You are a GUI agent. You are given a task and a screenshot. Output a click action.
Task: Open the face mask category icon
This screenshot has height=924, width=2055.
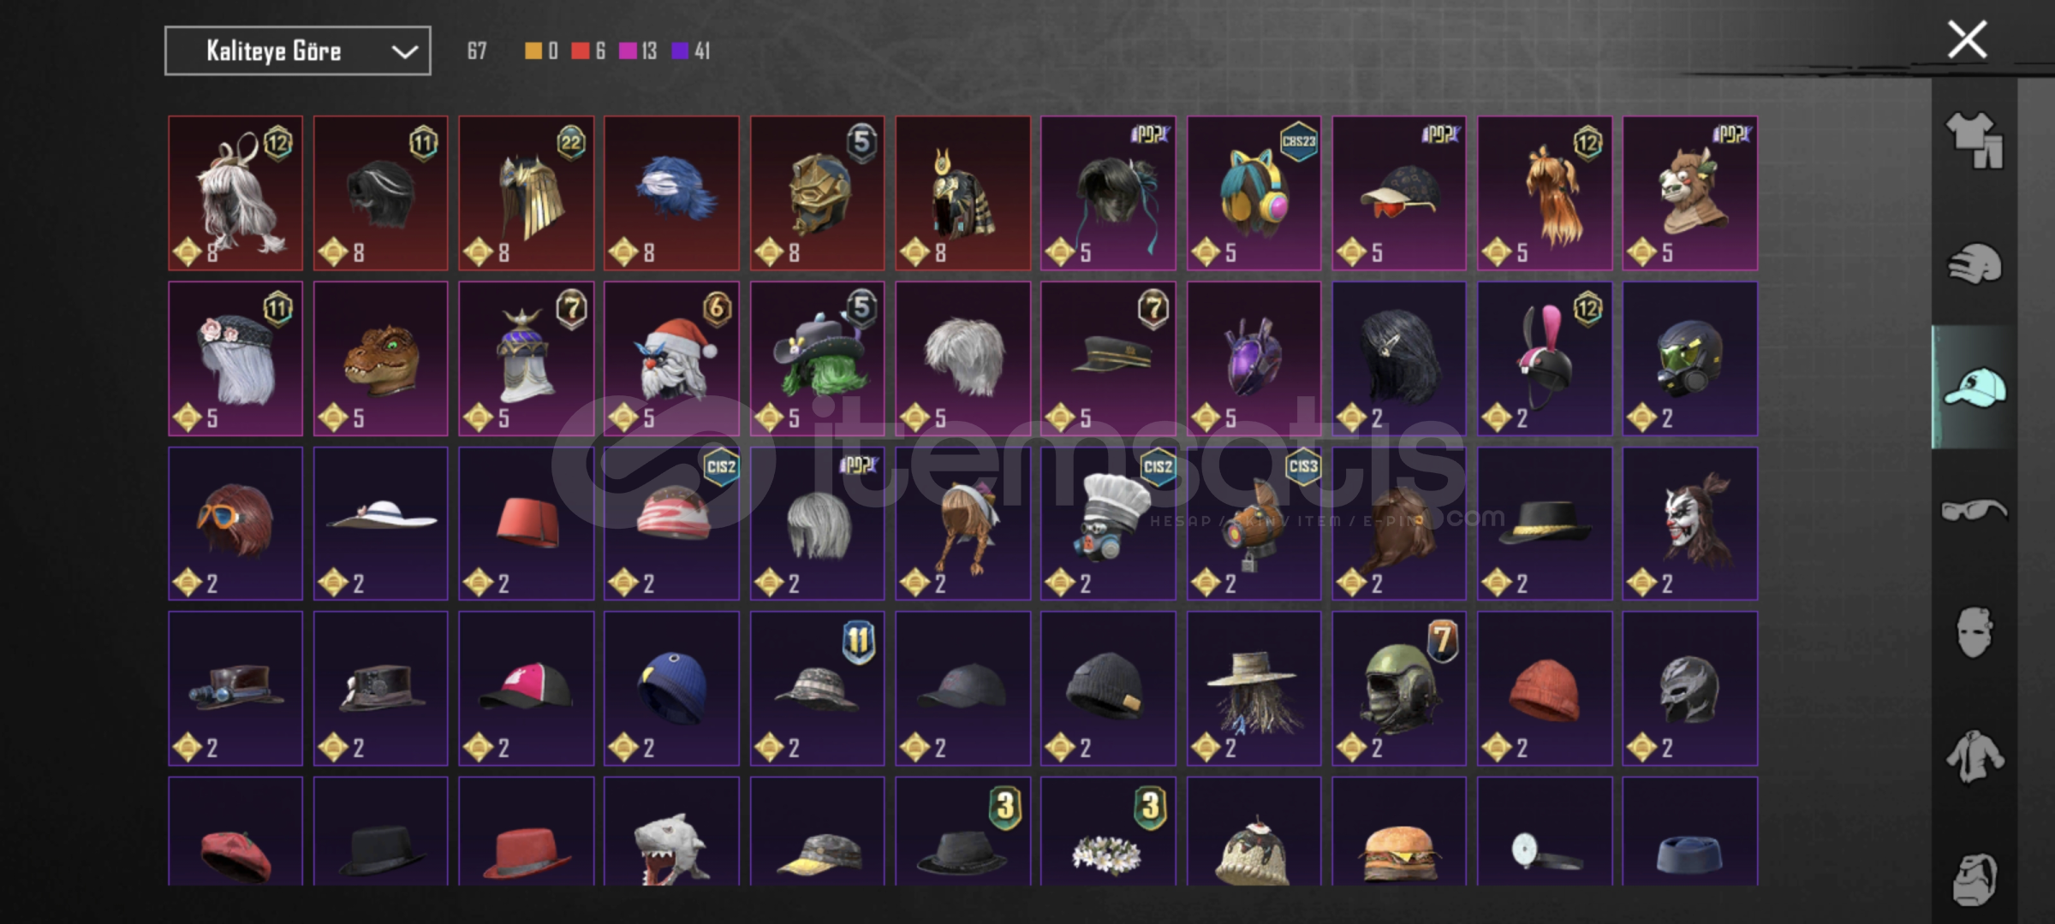(1975, 632)
